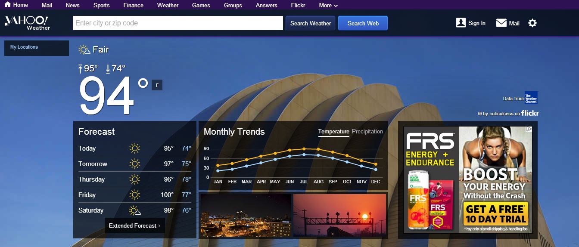Click the large 94 current temperature
Viewport: 579px width, 247px height.
(x=107, y=96)
